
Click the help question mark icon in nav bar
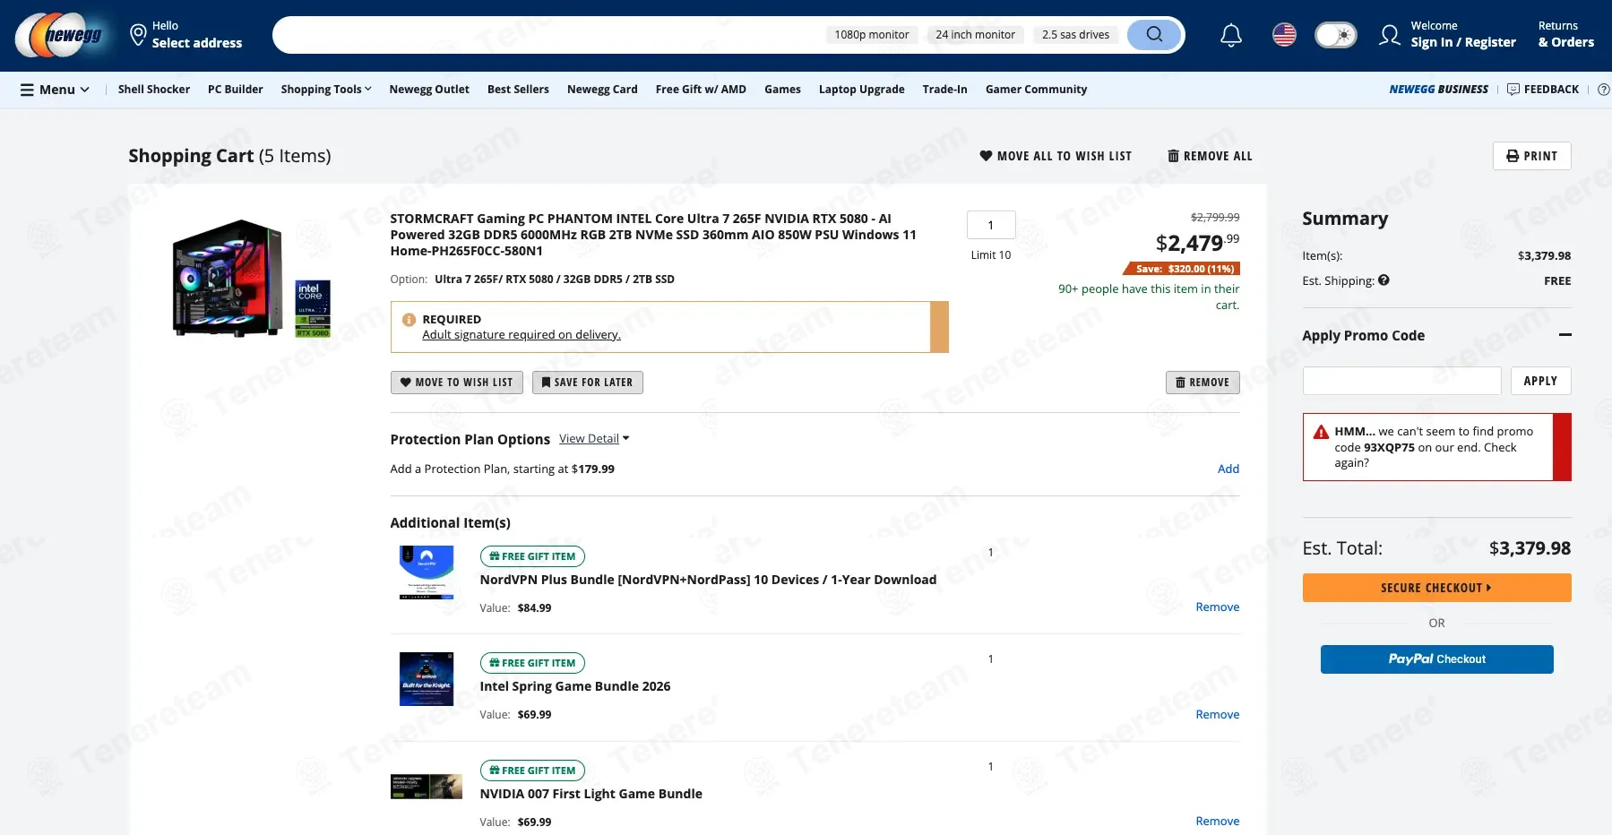(x=1604, y=90)
